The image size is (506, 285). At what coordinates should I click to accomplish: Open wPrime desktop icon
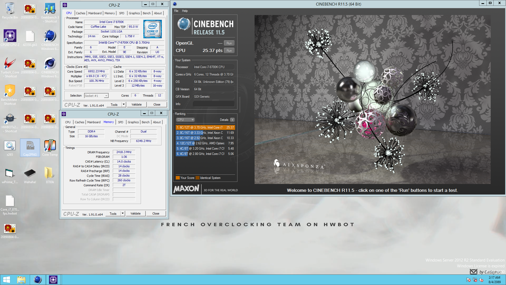[x=10, y=175]
